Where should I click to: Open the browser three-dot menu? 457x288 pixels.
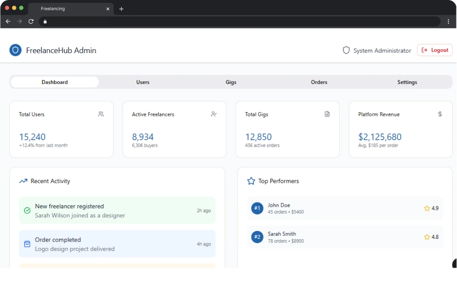pos(448,21)
